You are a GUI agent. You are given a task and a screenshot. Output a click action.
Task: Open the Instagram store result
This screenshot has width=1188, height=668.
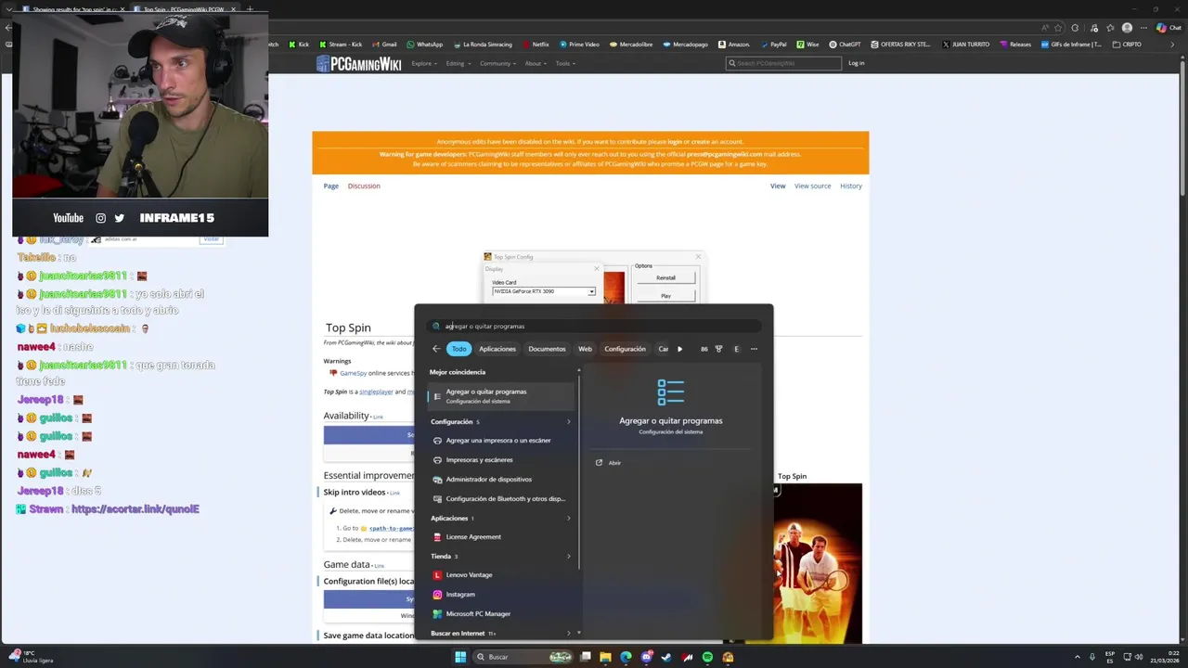pyautogui.click(x=501, y=595)
